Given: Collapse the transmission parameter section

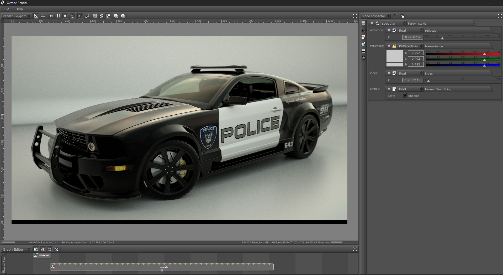Looking at the screenshot, I should 389,46.
